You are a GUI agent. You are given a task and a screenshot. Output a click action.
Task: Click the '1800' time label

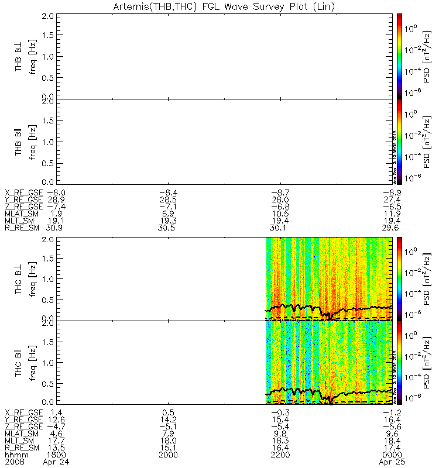[x=56, y=455]
